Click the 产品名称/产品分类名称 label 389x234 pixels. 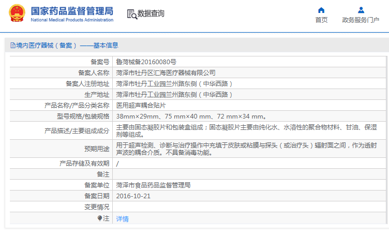pos(77,106)
